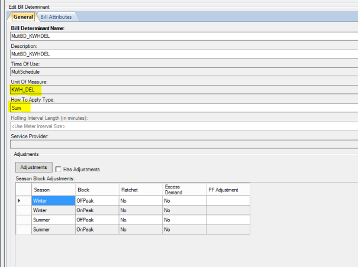Select the row header of Winter OnPeak row

tap(24, 210)
